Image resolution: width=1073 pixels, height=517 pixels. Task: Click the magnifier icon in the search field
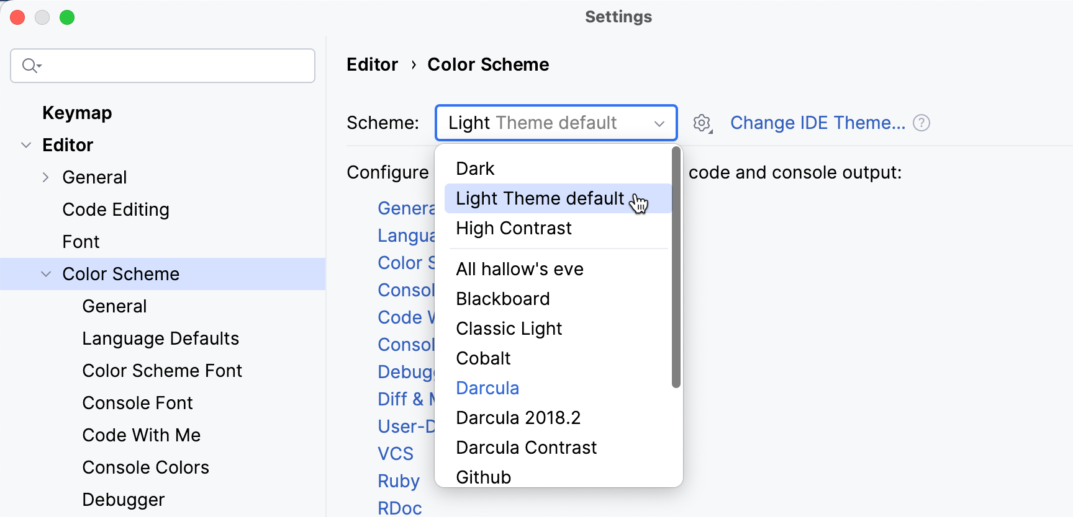[x=30, y=65]
